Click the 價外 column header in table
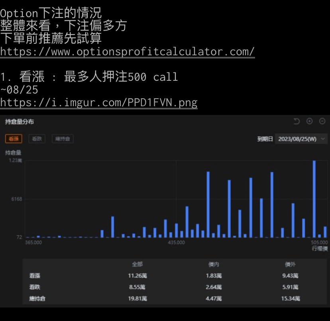Image resolution: width=330 pixels, height=321 pixels. pos(291,264)
